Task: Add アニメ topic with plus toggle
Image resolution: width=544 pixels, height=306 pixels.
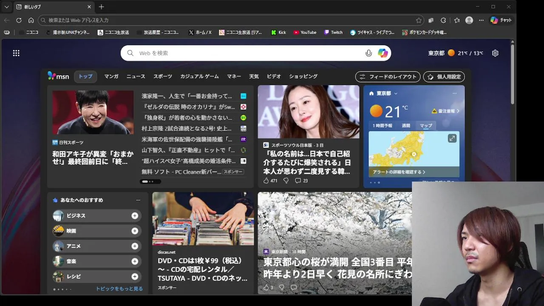Action: (x=135, y=246)
